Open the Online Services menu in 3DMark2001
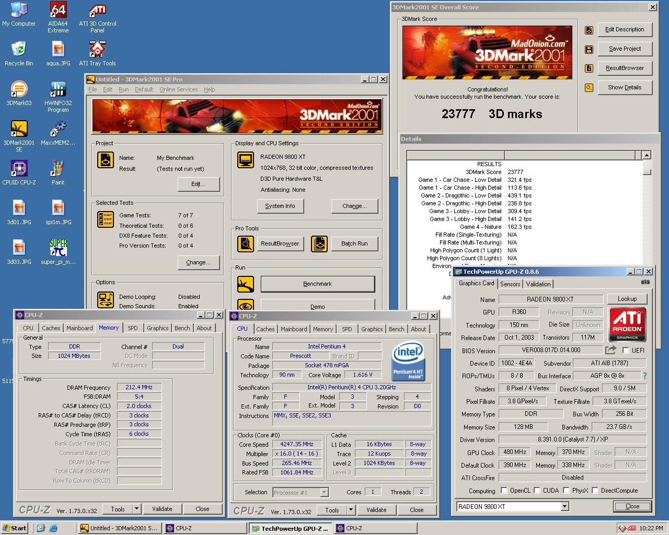 (x=178, y=89)
